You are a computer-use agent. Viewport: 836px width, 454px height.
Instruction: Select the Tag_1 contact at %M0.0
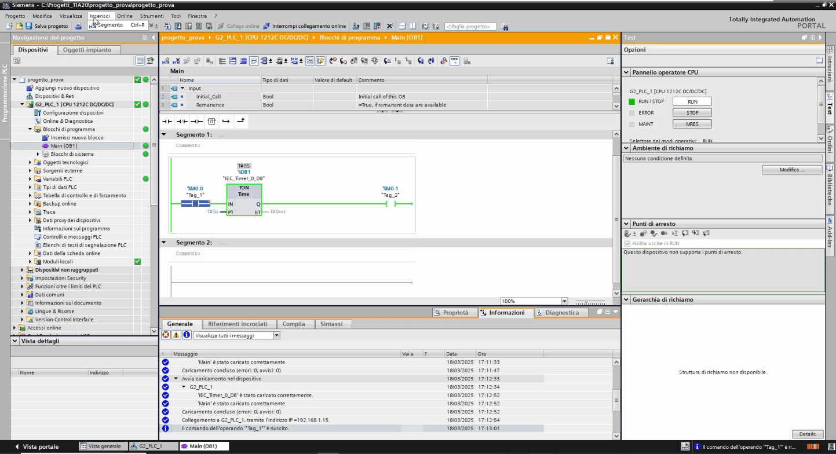[x=195, y=203]
